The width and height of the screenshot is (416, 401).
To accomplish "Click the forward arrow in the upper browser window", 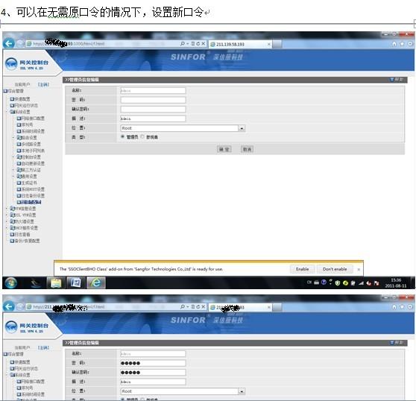I will (20, 43).
